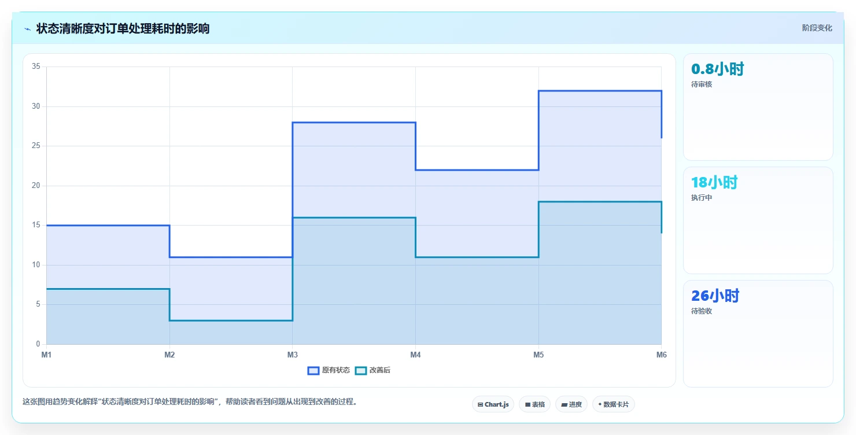Select the Chart.js tag chip
The width and height of the screenshot is (856, 435).
click(x=493, y=404)
